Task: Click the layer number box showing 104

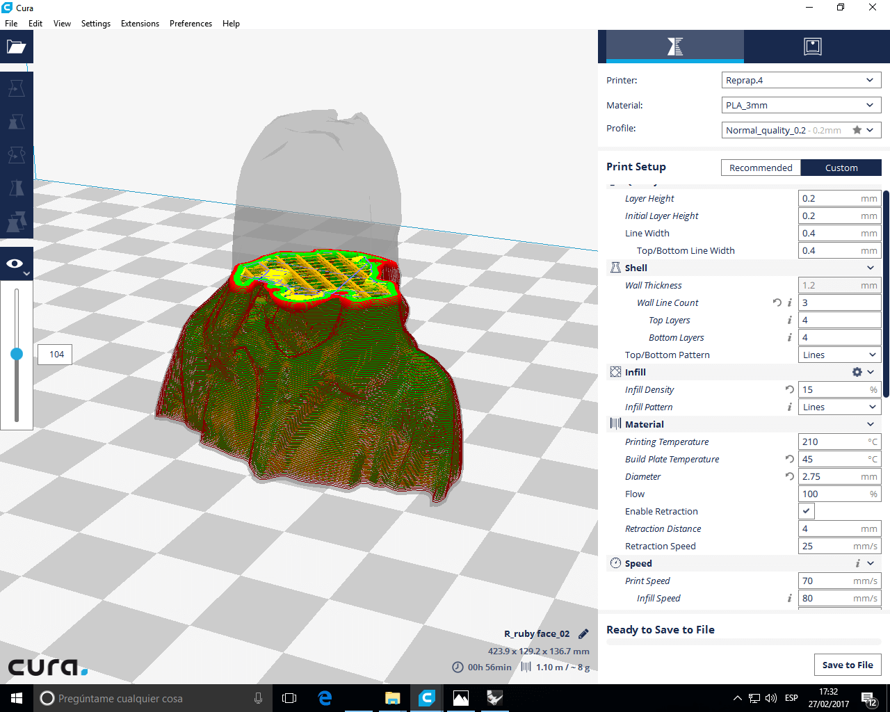Action: 55,355
